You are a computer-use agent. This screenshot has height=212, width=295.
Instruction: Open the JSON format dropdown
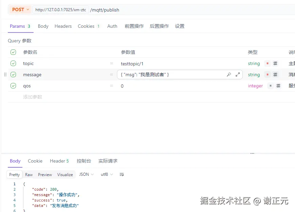[x=86, y=174]
